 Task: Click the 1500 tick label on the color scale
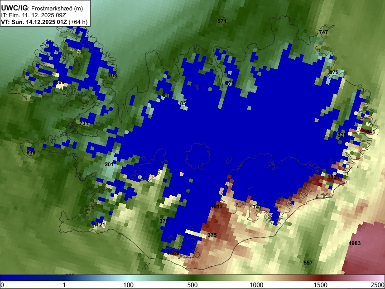[x=321, y=285]
